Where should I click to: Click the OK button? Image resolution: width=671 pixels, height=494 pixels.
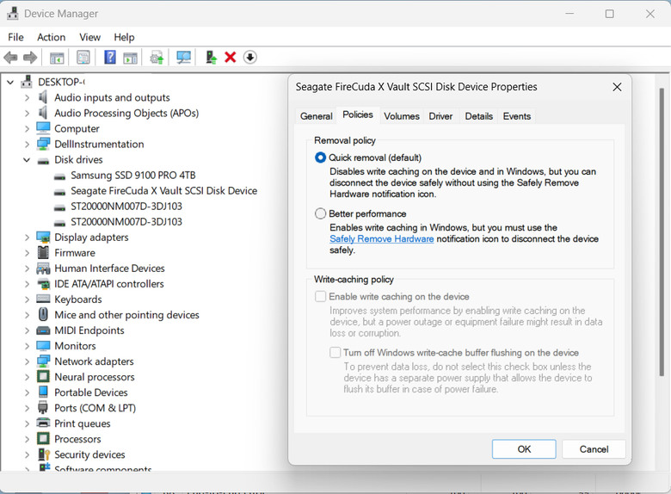524,449
